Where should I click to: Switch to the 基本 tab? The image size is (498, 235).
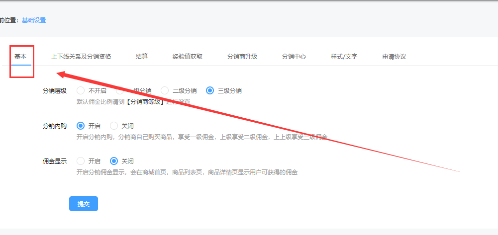point(20,57)
